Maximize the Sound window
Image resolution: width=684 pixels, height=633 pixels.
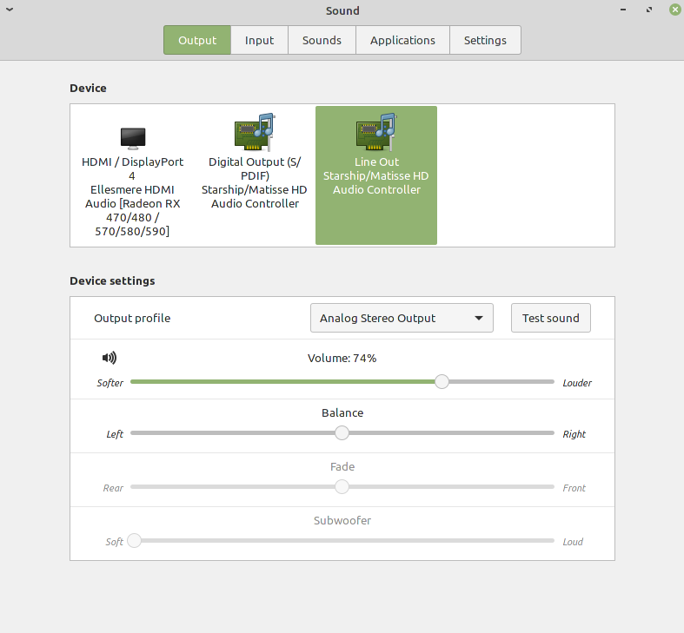[649, 10]
